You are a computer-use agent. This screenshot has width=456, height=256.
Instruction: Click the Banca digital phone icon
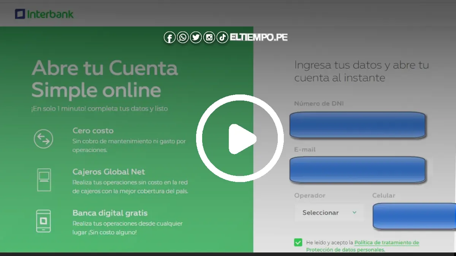pos(43,221)
